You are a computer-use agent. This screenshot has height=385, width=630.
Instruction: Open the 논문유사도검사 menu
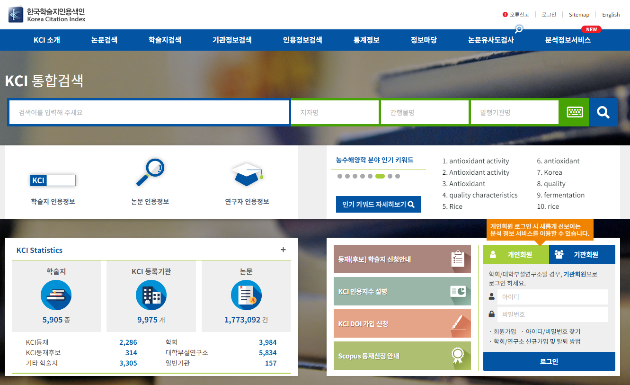coord(491,40)
